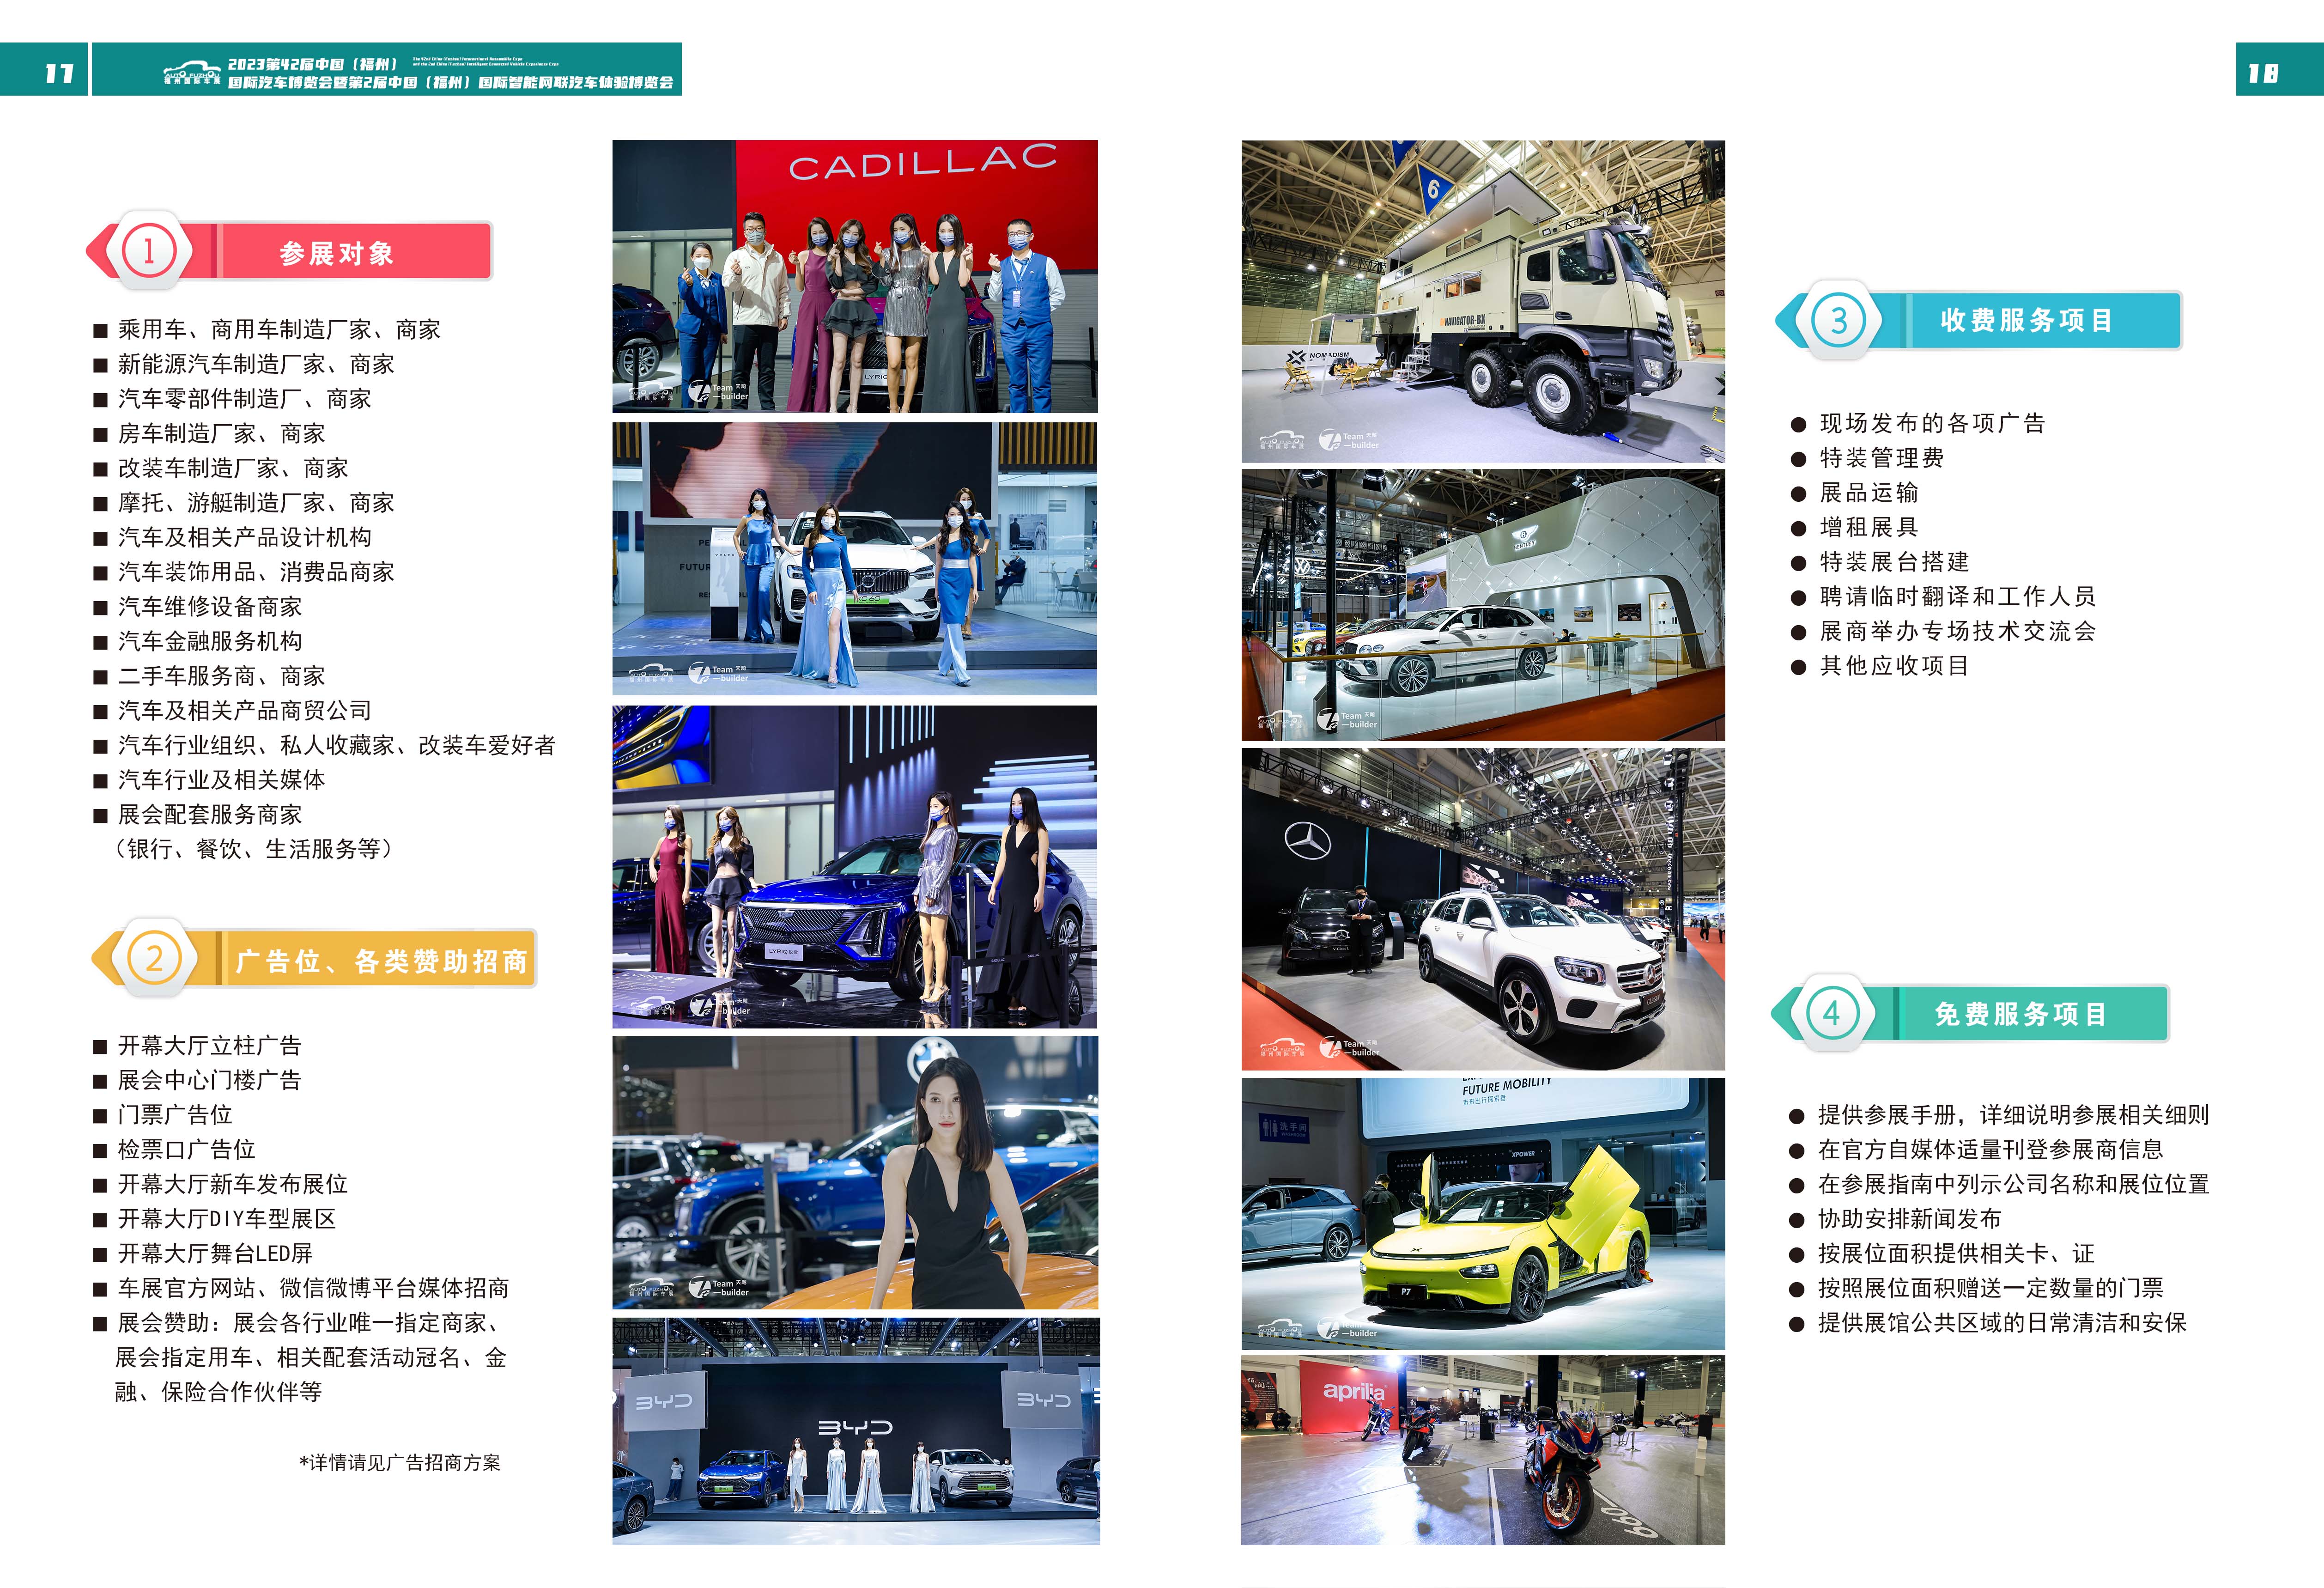Open the Cadillac booth group photo
The image size is (2324, 1588).
(855, 276)
